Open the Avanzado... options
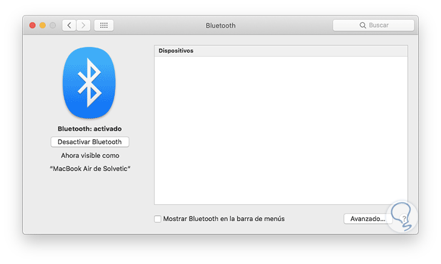 pos(367,219)
